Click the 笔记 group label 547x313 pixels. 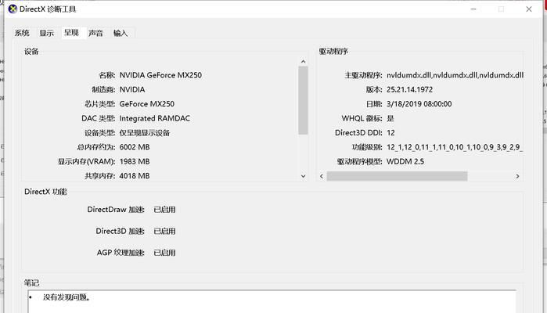click(31, 282)
